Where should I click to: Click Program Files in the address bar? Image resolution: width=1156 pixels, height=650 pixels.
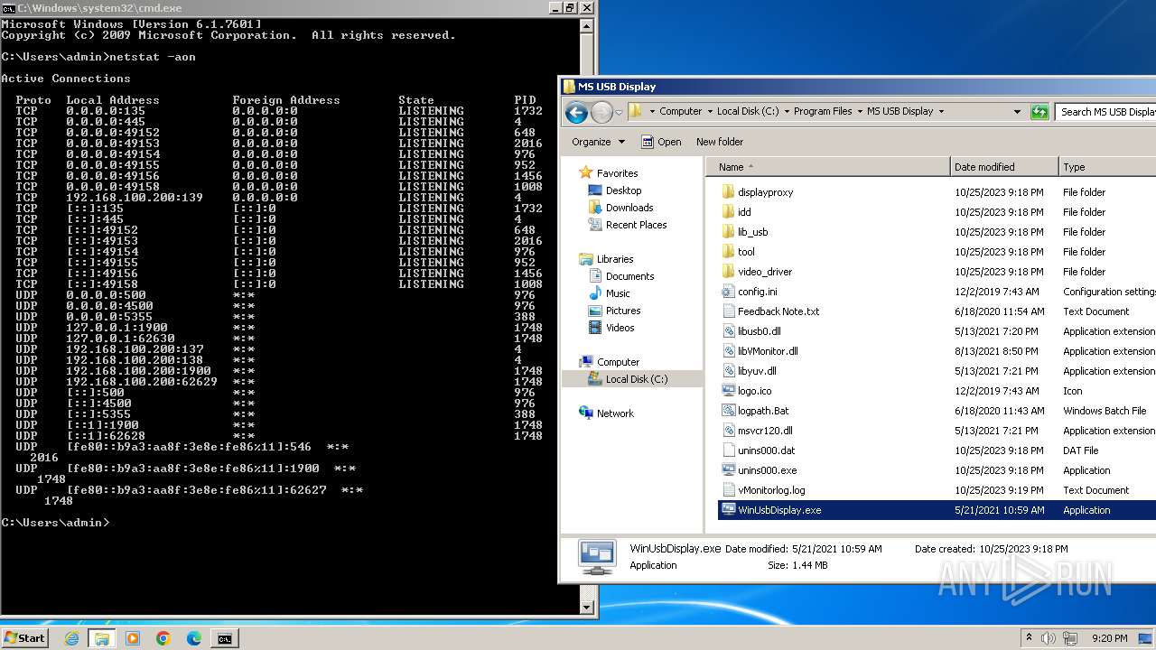(x=823, y=111)
